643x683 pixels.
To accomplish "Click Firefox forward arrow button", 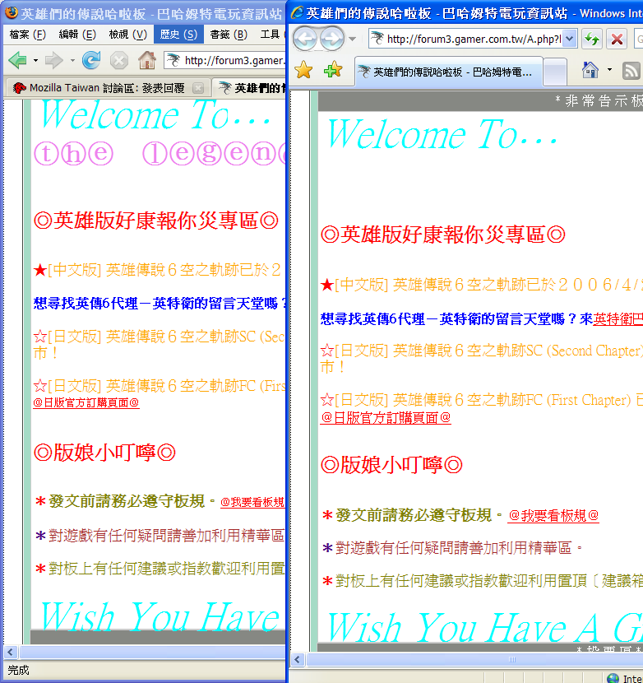I will 54,60.
